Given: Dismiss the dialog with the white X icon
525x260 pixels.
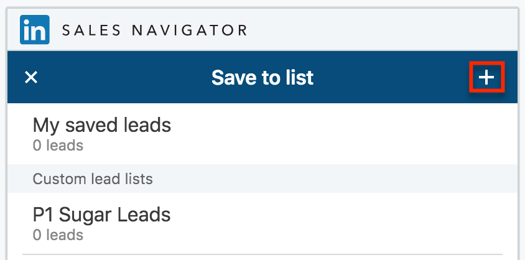Looking at the screenshot, I should [x=31, y=77].
